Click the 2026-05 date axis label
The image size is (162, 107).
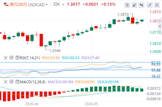[x=91, y=104]
